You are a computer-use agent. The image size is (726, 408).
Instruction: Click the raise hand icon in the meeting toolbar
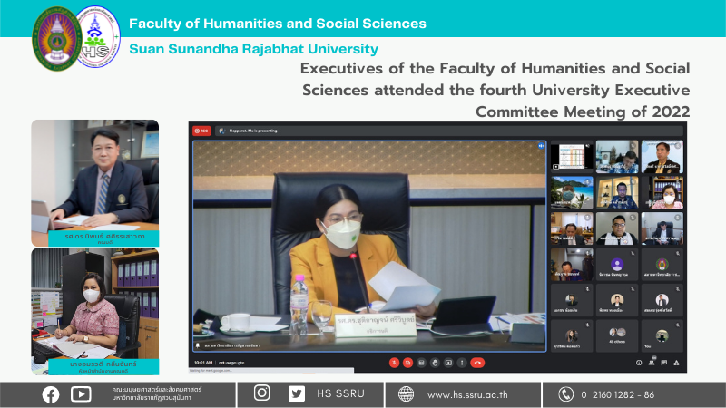pos(436,363)
